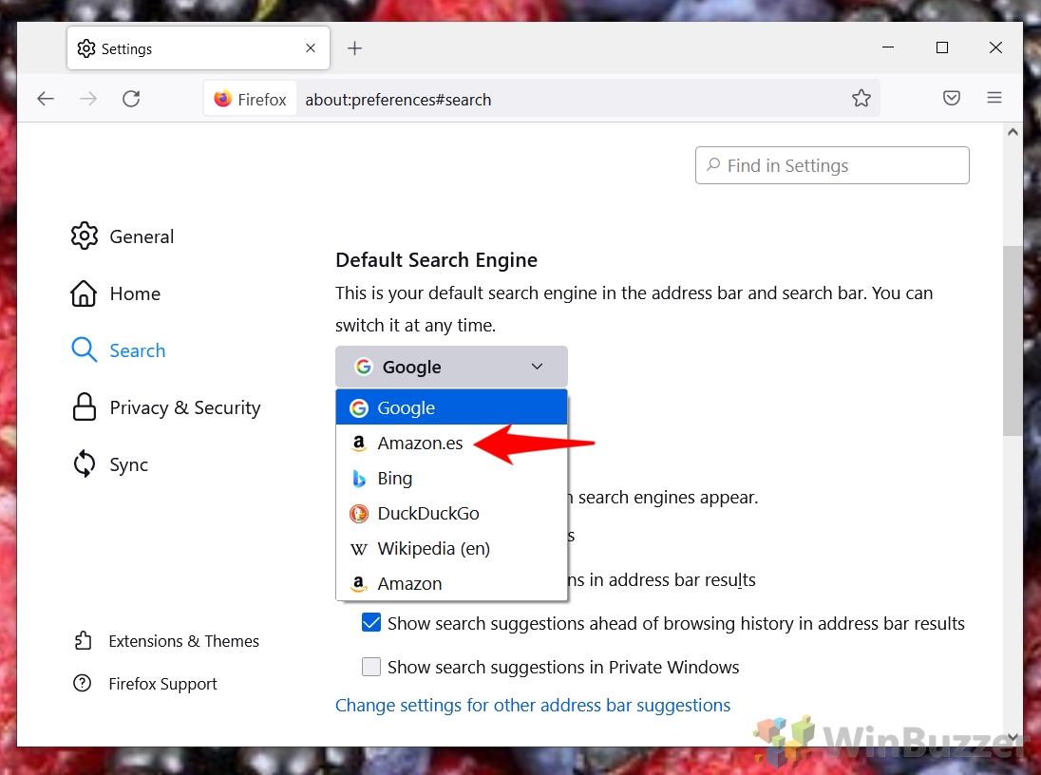Choose Amazon as default search engine

coord(451,584)
